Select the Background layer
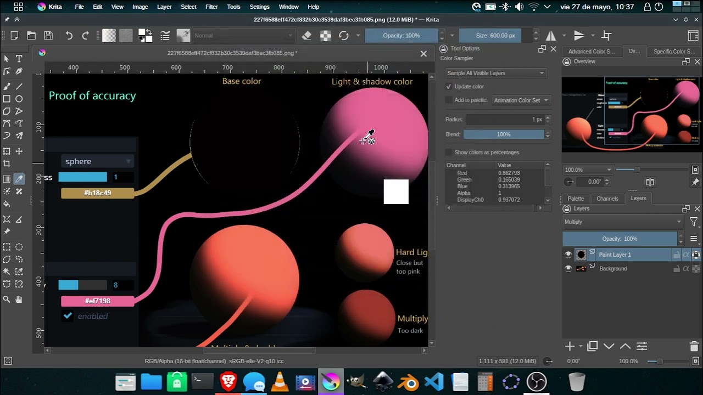The width and height of the screenshot is (703, 395). [x=613, y=268]
